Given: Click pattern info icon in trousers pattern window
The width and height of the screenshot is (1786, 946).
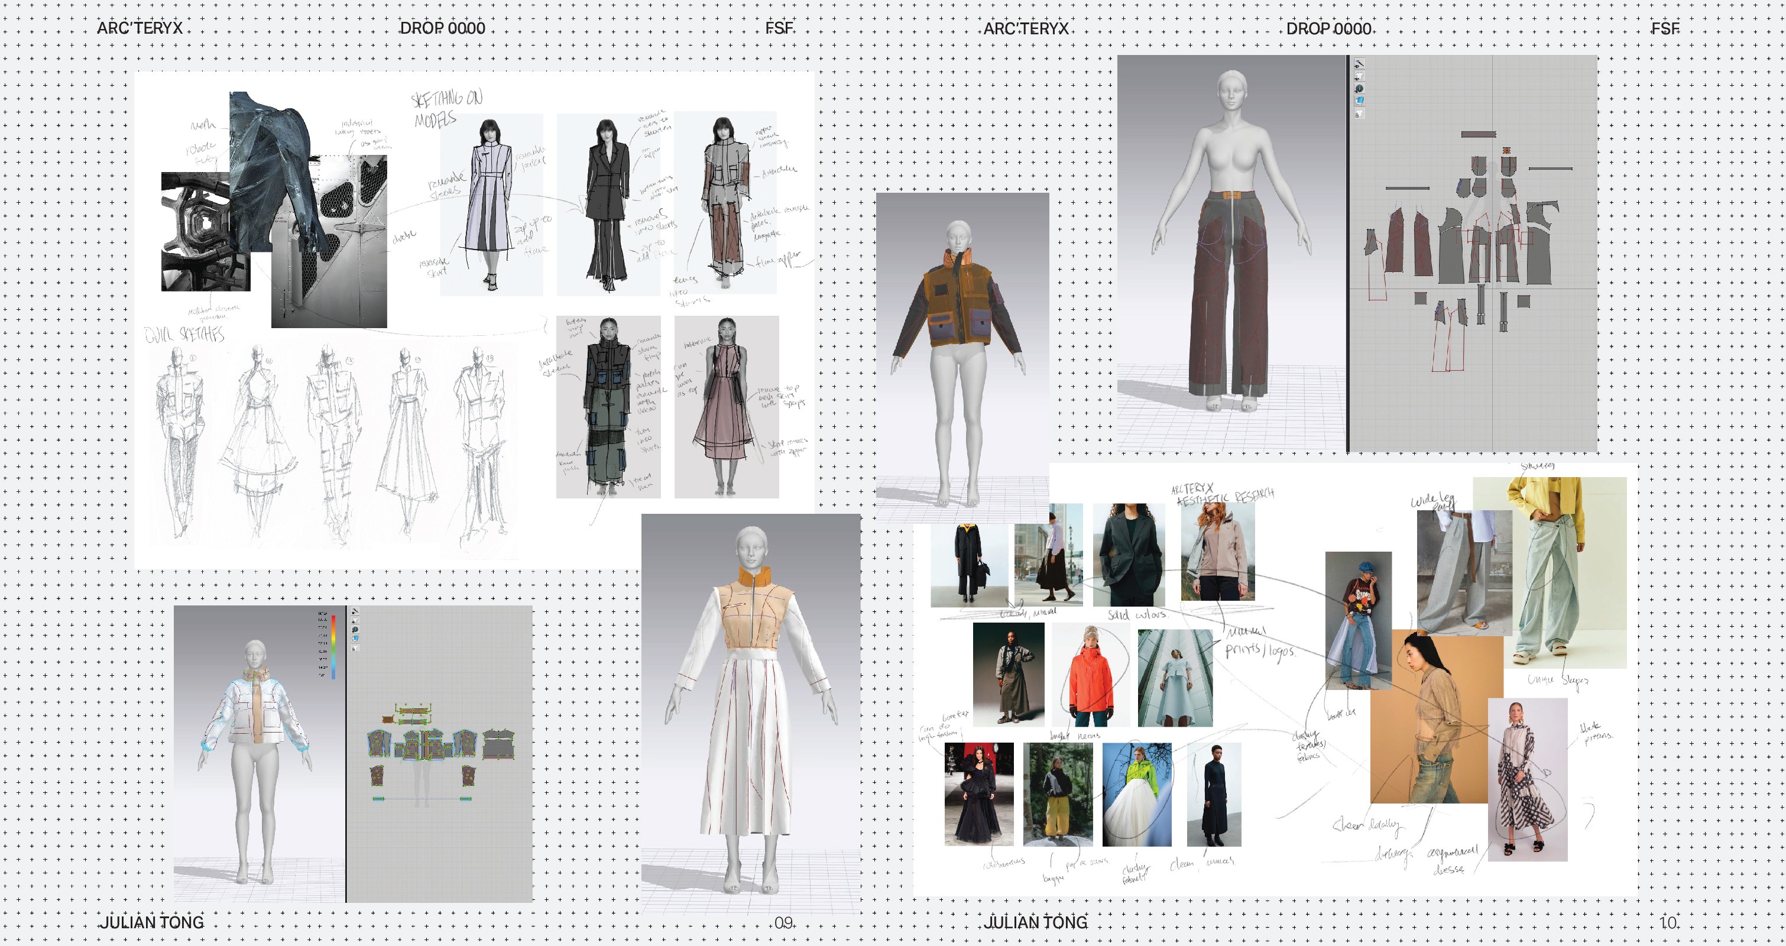Looking at the screenshot, I should (x=1360, y=89).
